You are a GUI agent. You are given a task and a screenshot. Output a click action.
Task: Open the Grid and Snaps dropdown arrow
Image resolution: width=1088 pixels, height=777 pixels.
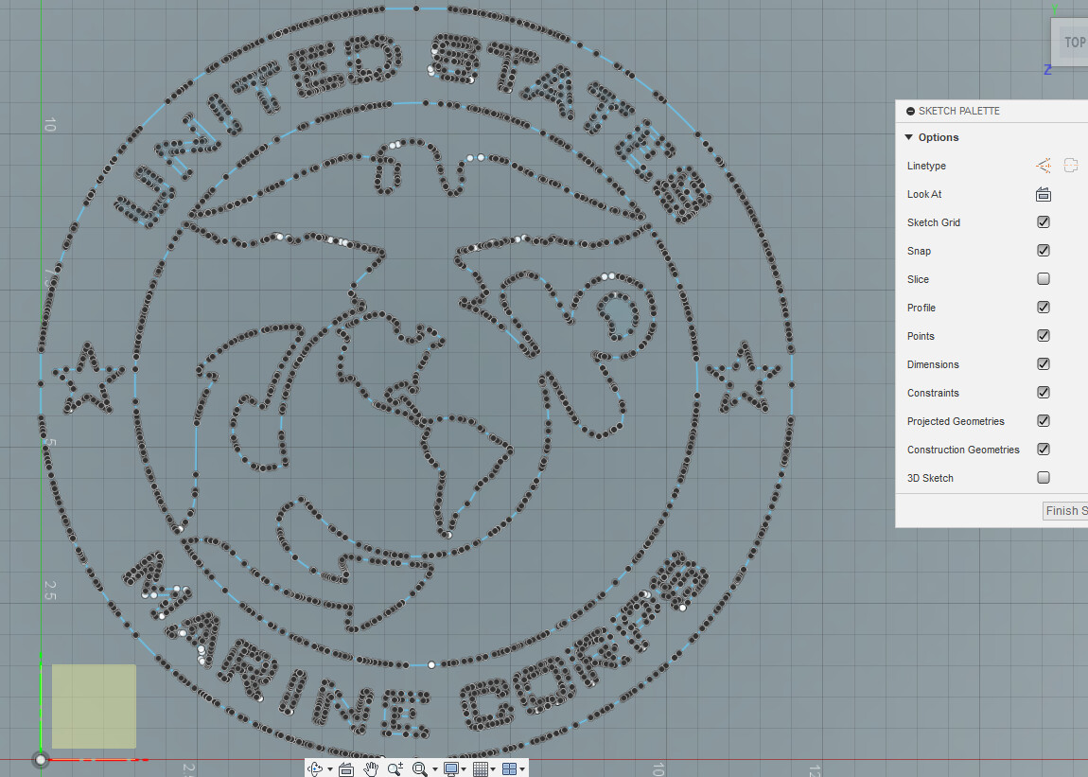[493, 769]
